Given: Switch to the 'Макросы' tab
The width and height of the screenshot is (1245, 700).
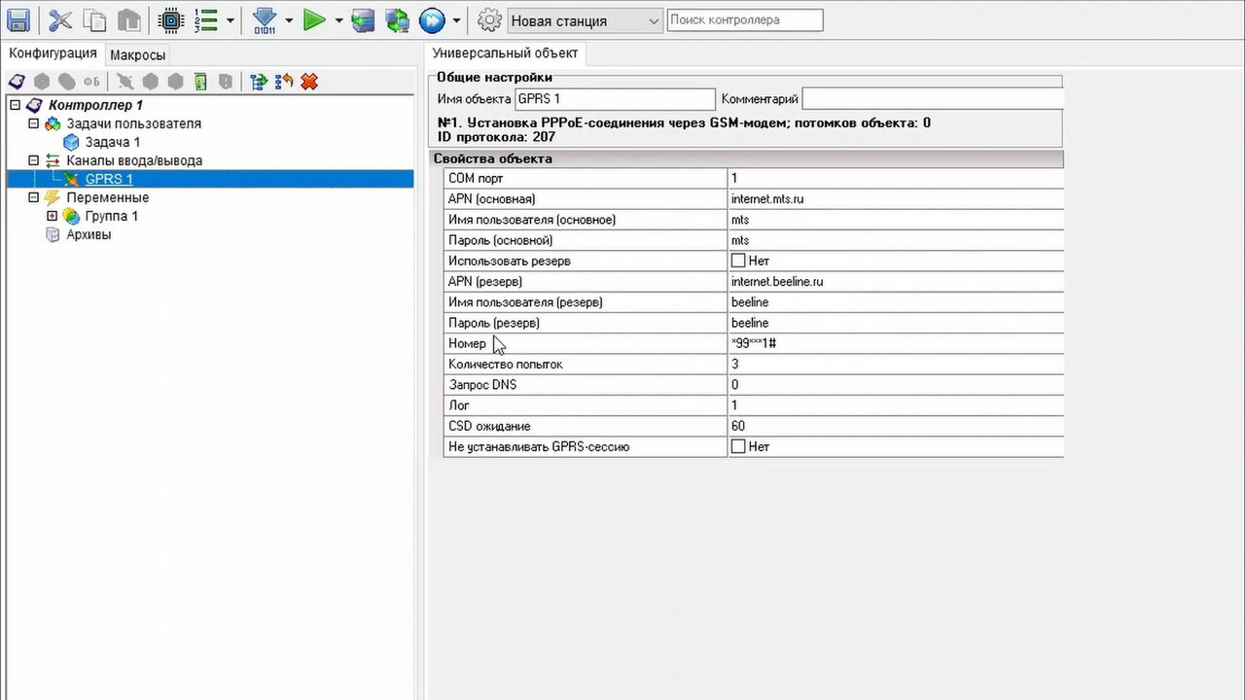Looking at the screenshot, I should coord(137,54).
